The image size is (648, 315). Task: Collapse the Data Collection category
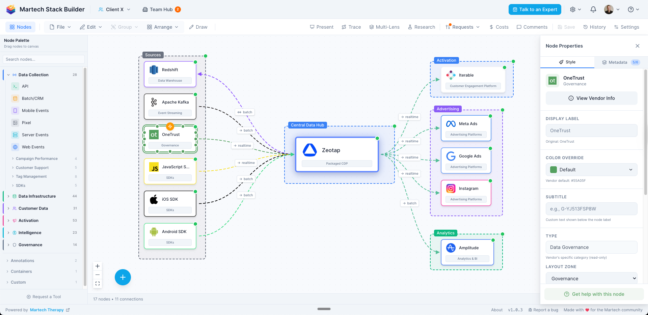point(8,75)
